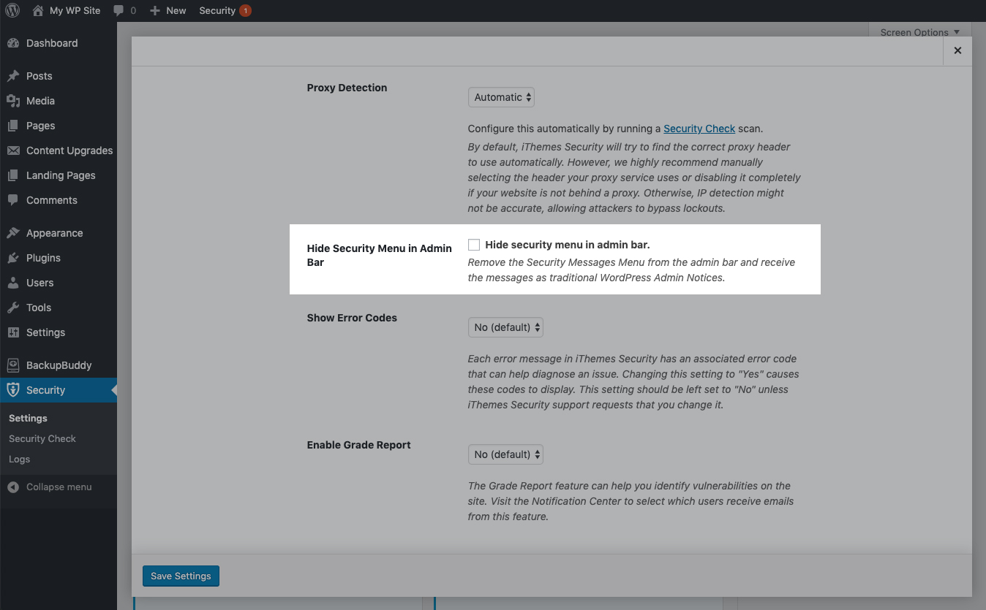The width and height of the screenshot is (986, 610).
Task: Click New in the admin bar
Action: pyautogui.click(x=176, y=10)
